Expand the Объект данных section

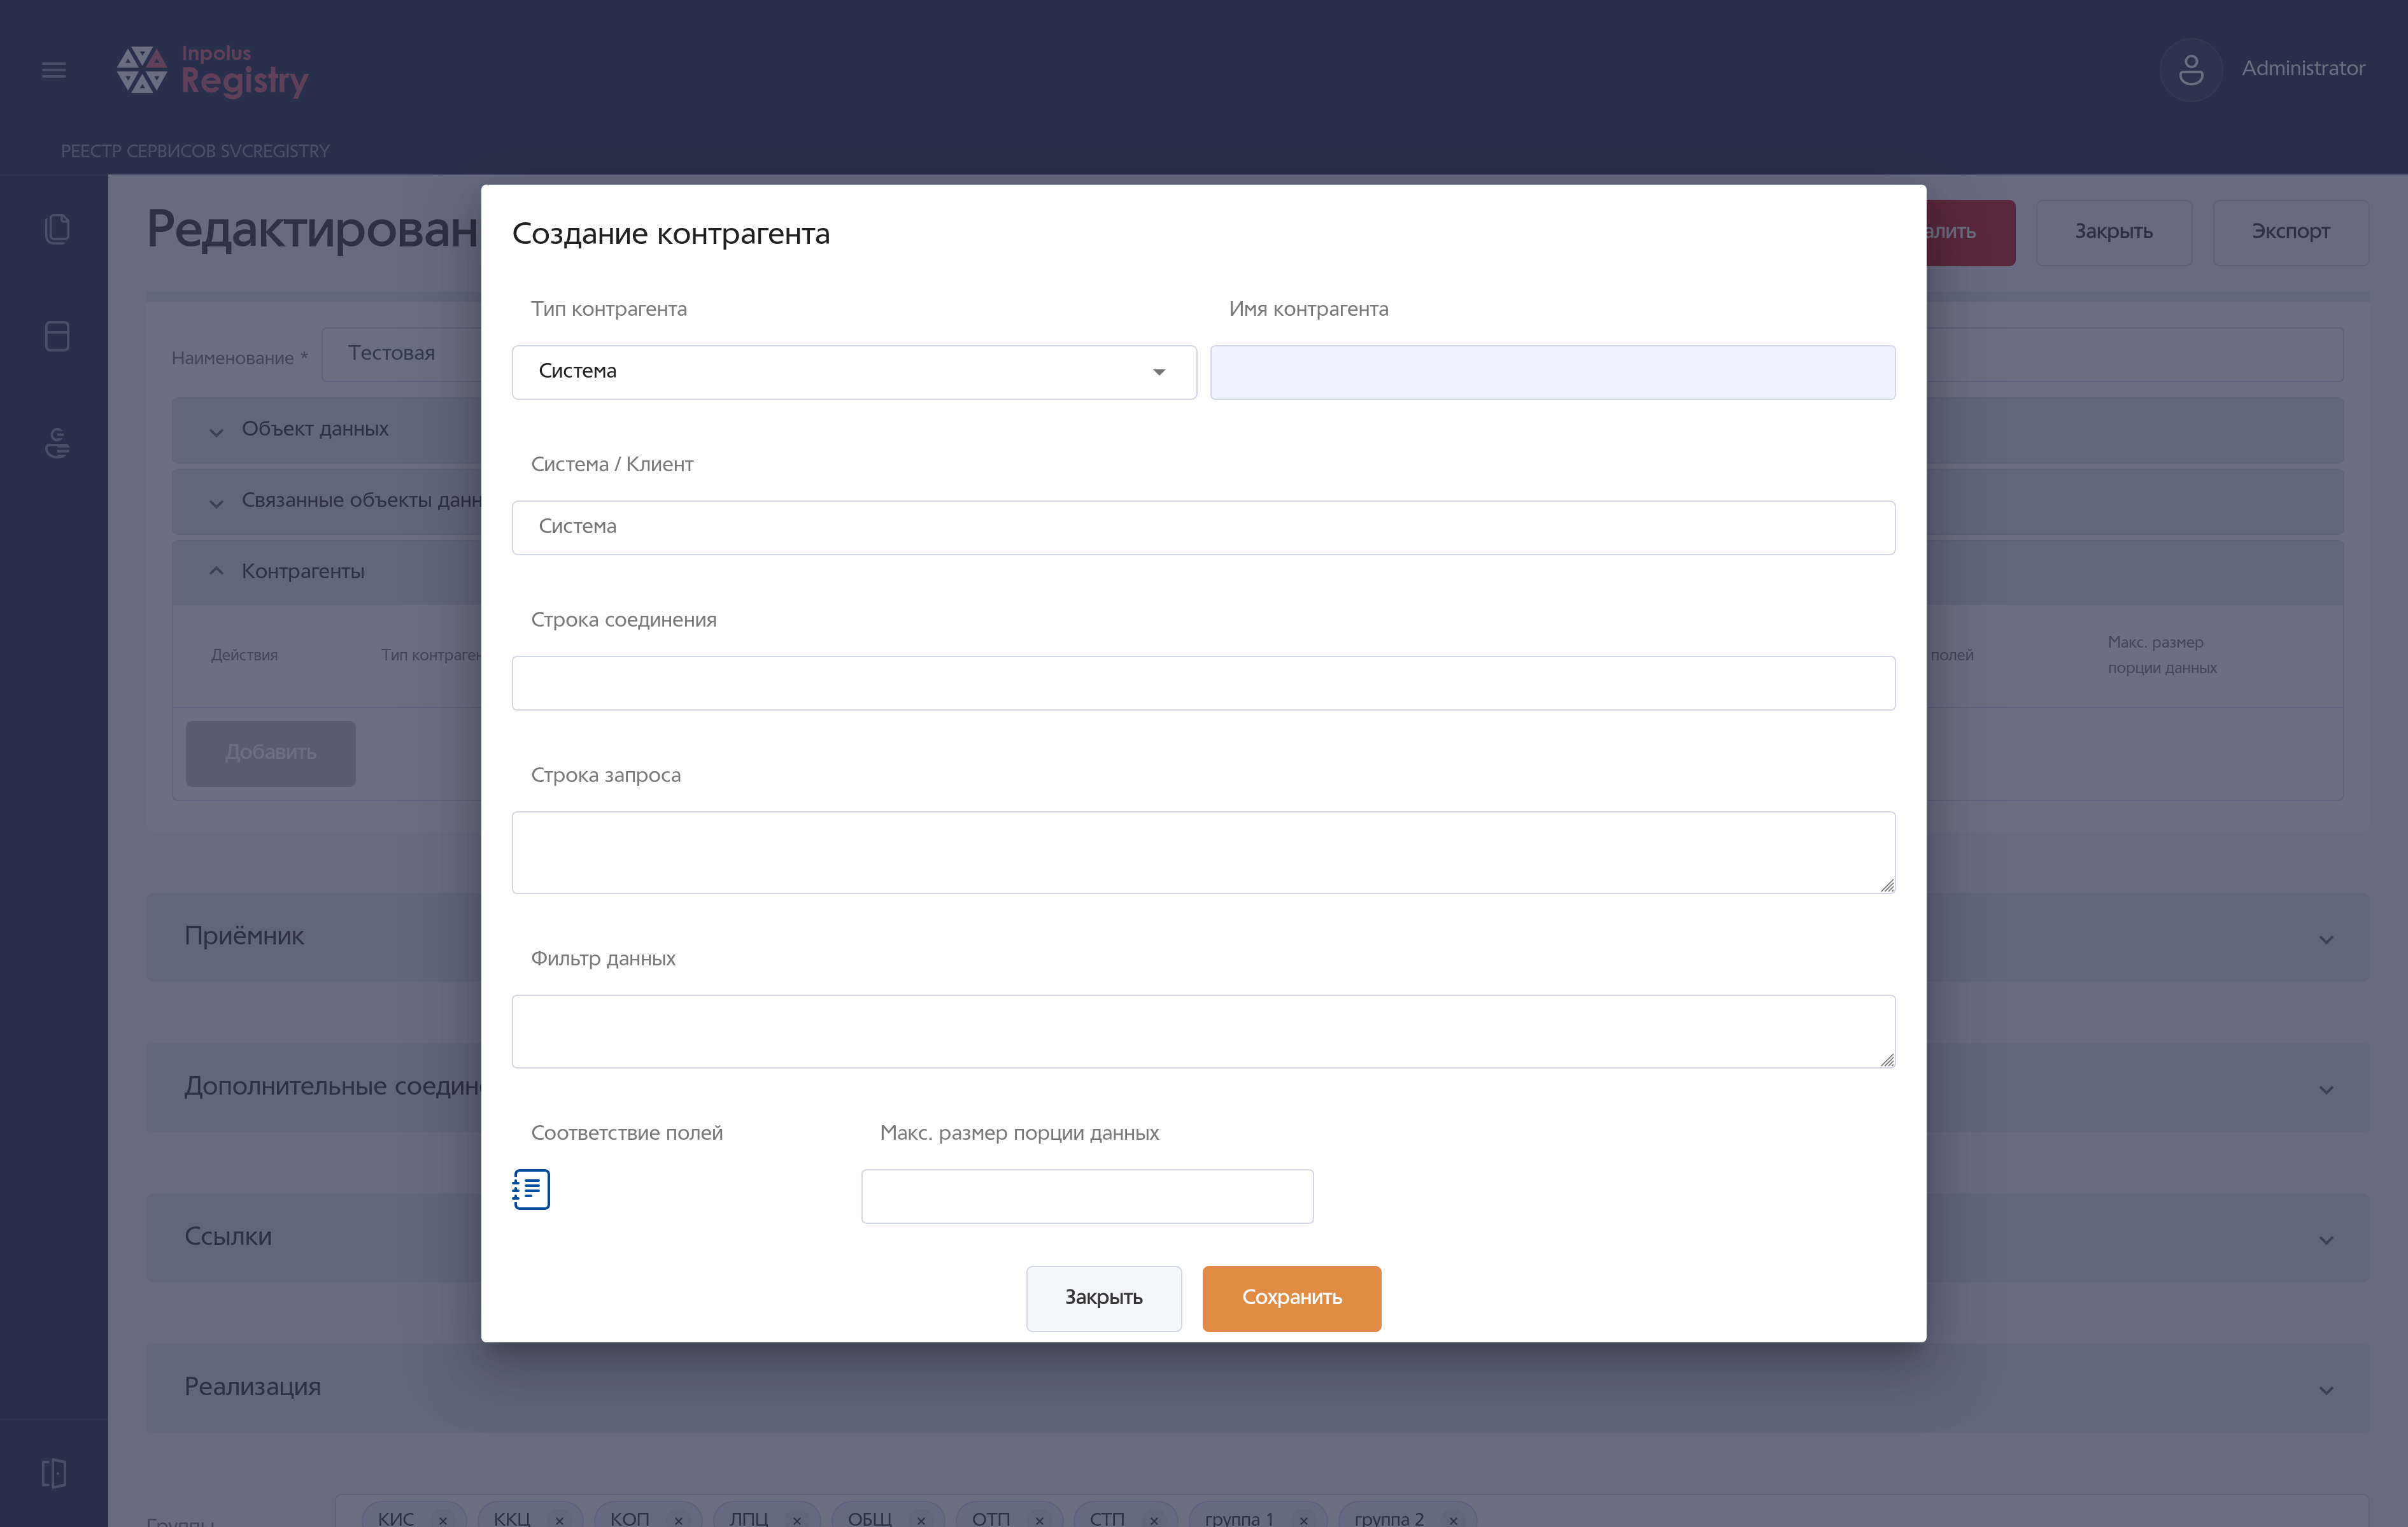[x=216, y=432]
